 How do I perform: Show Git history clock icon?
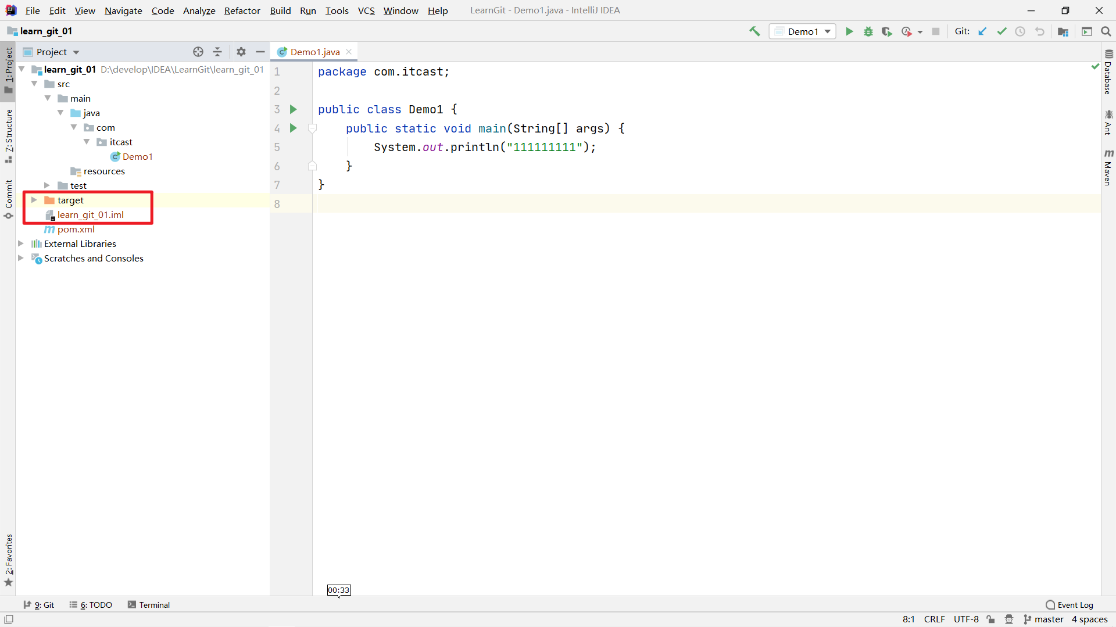(1020, 31)
